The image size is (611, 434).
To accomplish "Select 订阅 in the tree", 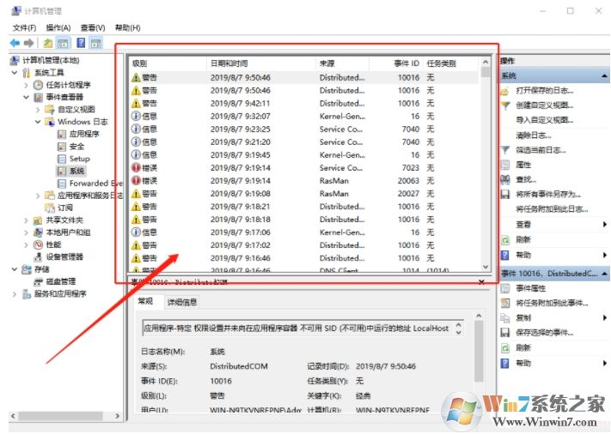I will pyautogui.click(x=65, y=208).
